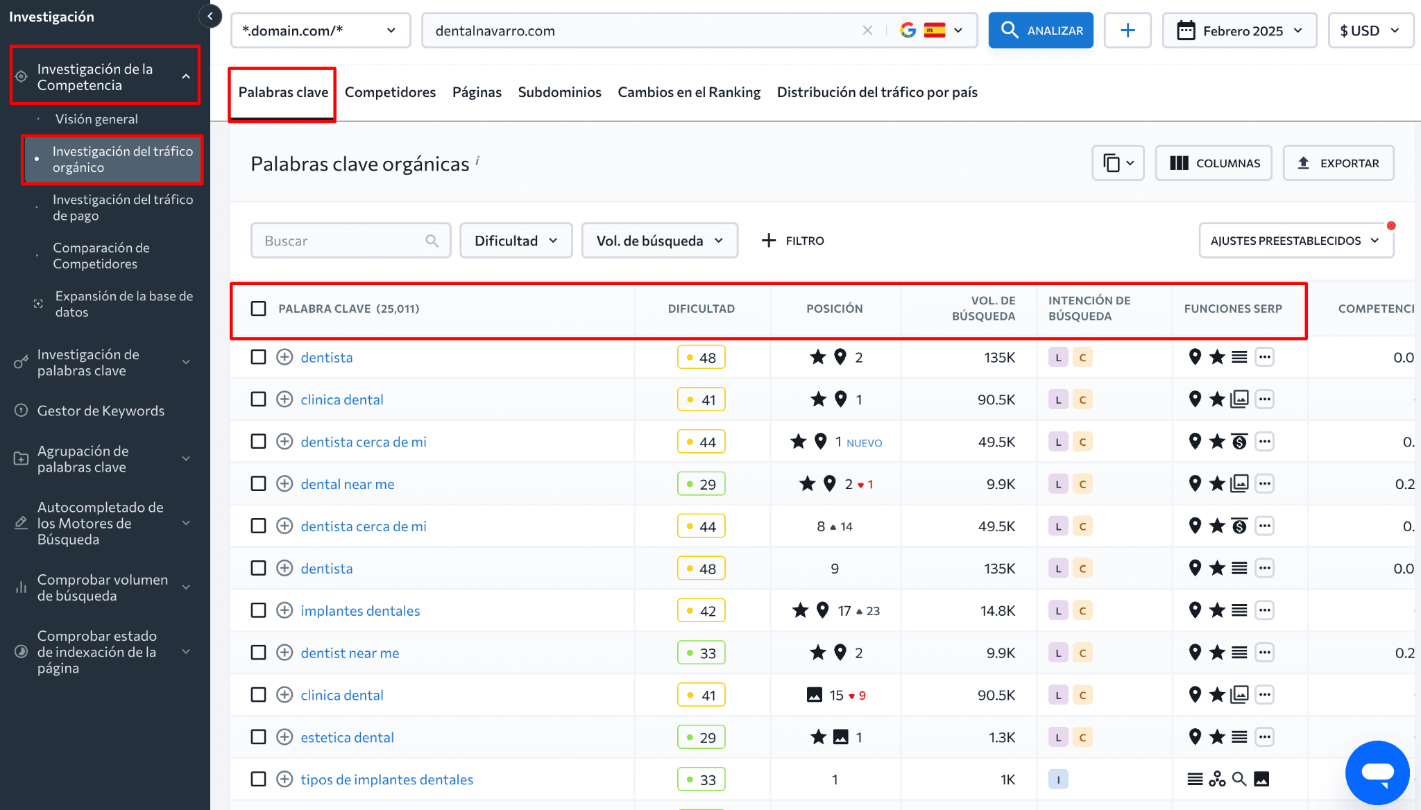Image resolution: width=1421 pixels, height=810 pixels.
Task: Open Distribución del tráfico por país tab
Action: coord(877,92)
